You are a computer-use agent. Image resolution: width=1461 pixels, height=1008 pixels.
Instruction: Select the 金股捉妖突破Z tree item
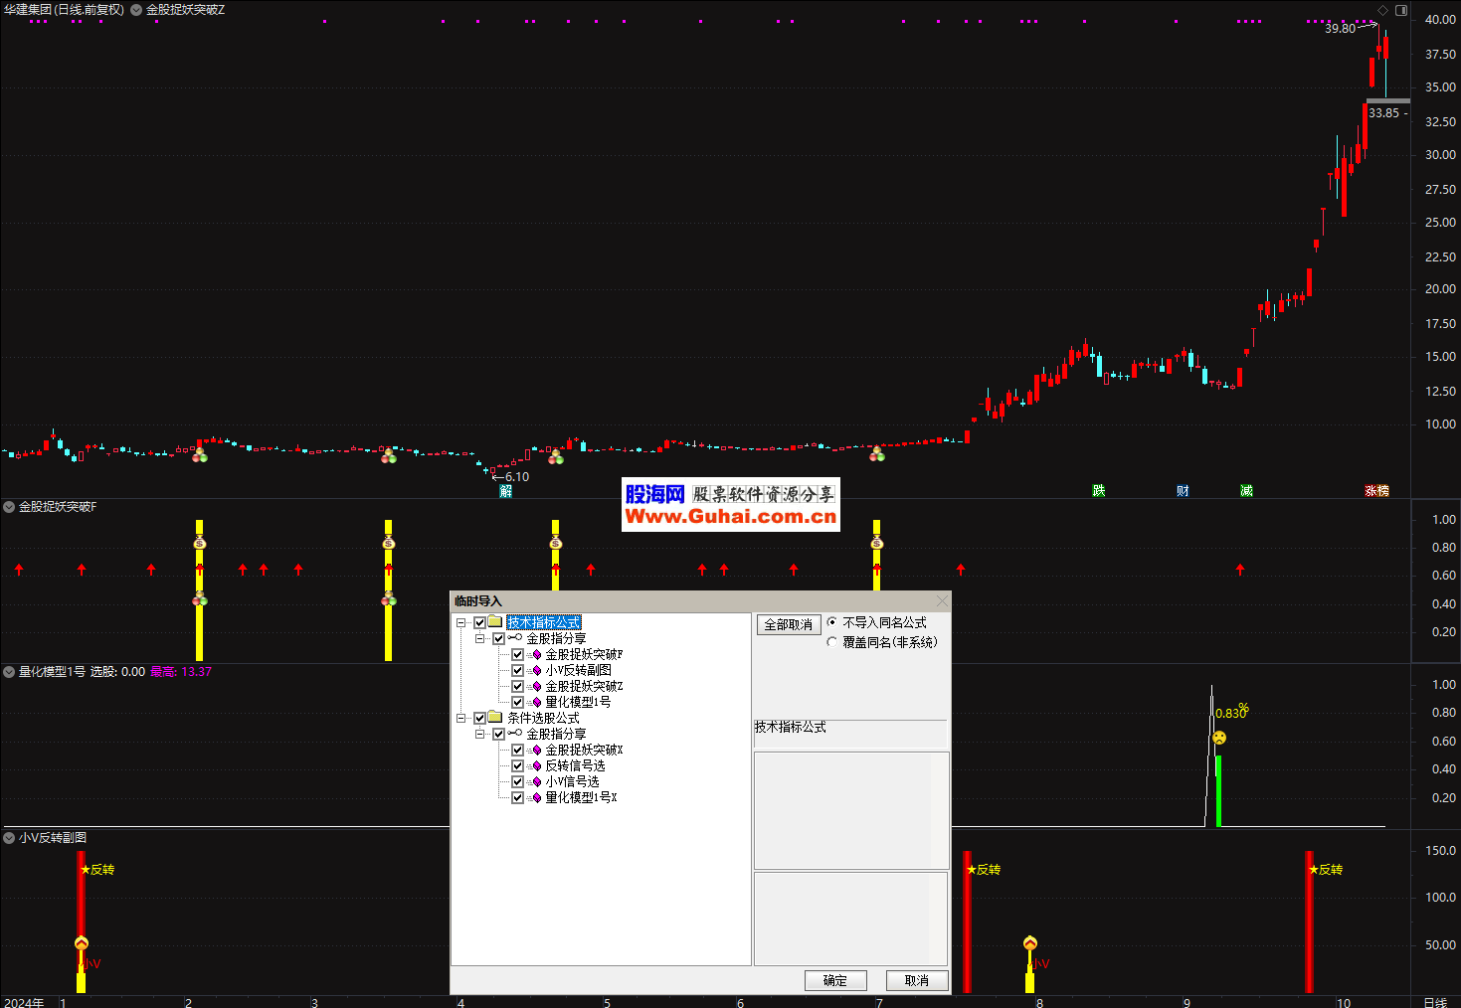pyautogui.click(x=584, y=686)
